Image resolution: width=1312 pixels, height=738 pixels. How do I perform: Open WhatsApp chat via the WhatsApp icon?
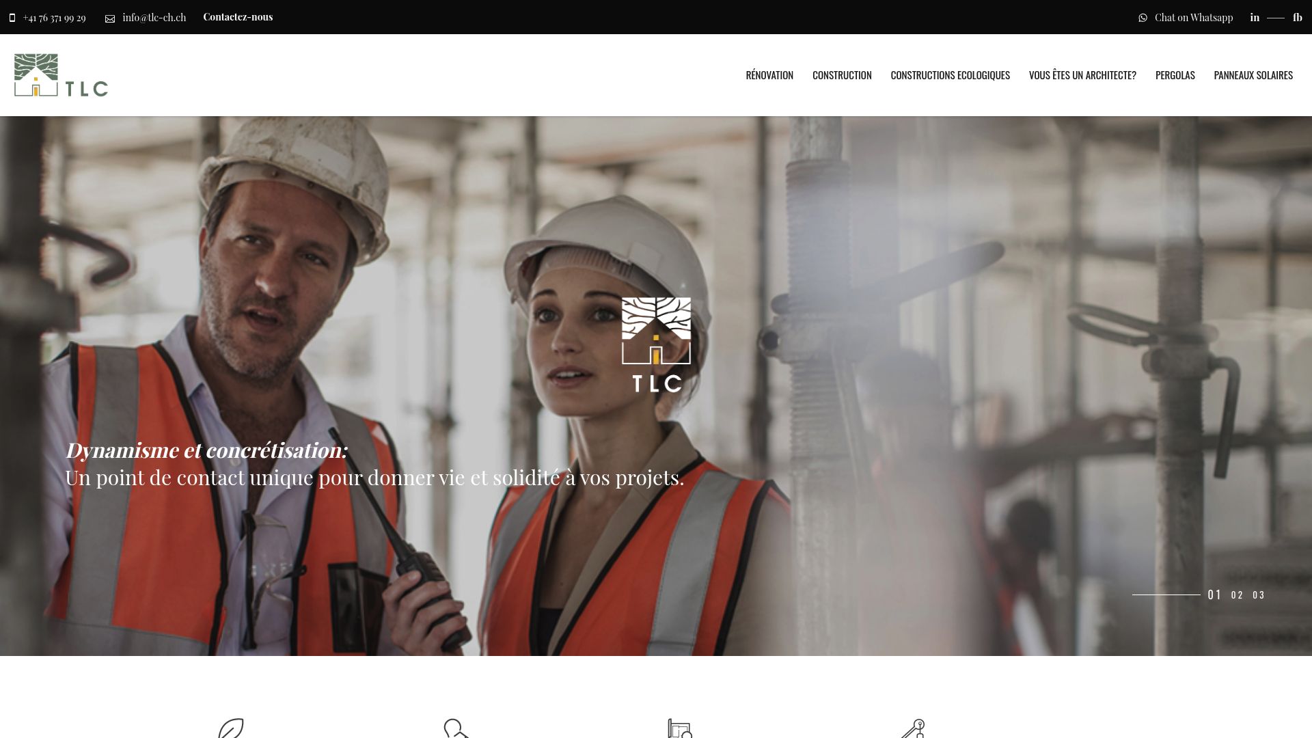pyautogui.click(x=1143, y=18)
